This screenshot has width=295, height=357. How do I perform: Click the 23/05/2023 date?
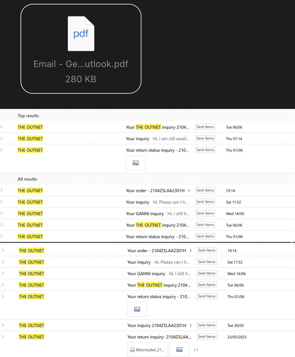coord(237,337)
